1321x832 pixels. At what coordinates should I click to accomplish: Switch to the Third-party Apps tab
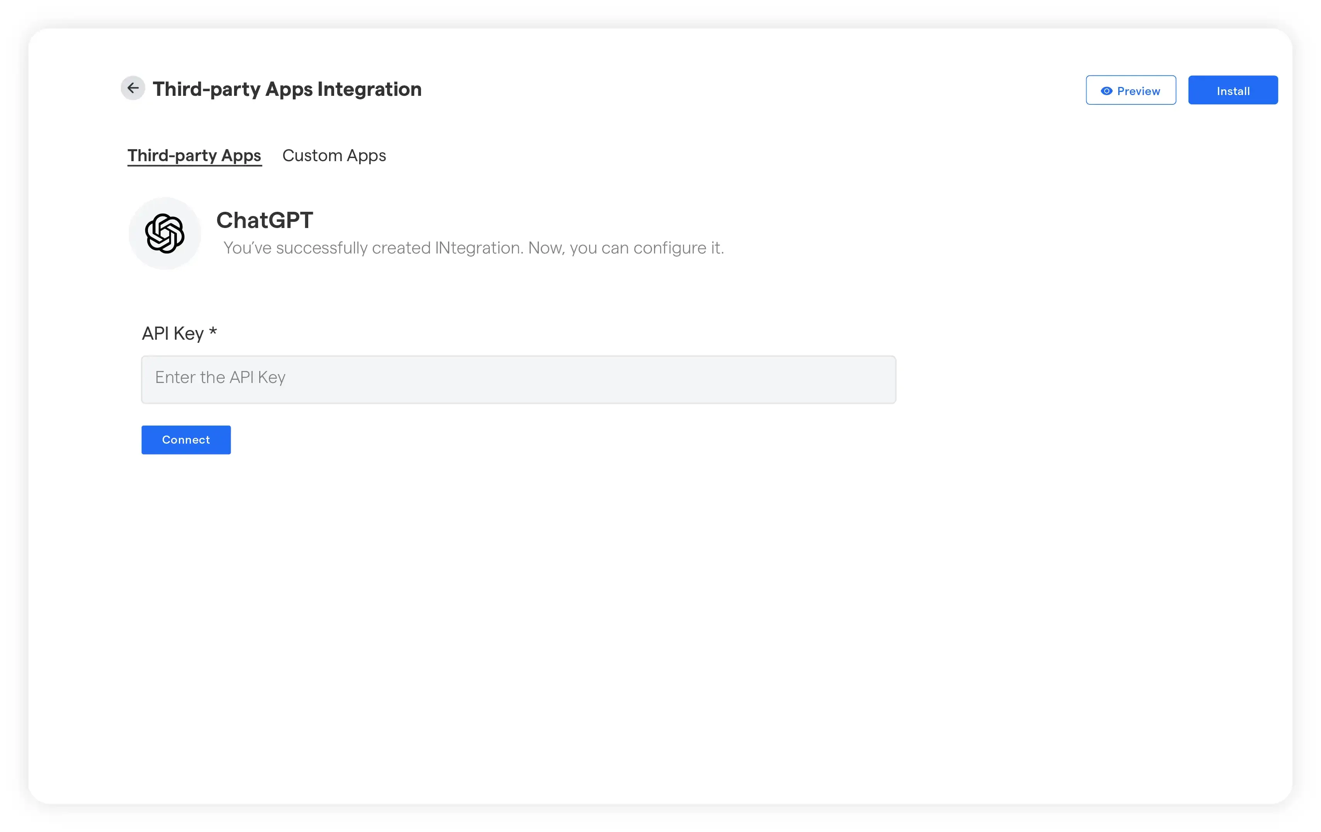[x=194, y=156]
